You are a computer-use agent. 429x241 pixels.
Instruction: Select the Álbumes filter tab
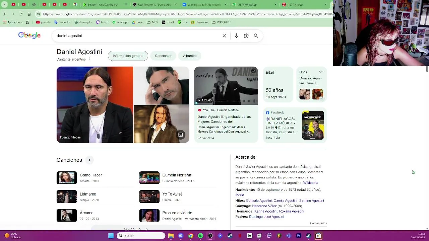click(190, 56)
